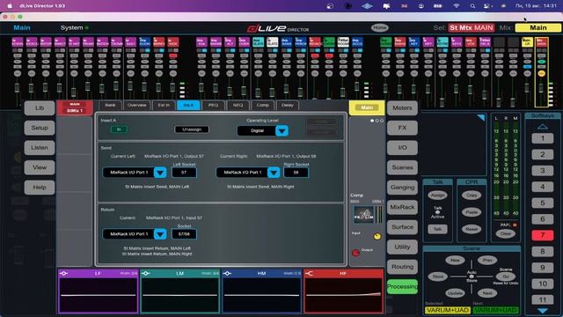Viewport: 563px width, 317px height.
Task: Click the yellow Comp Input knob
Action: pos(377,236)
